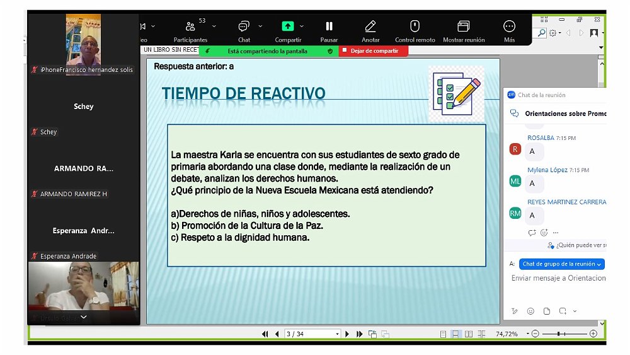The height and width of the screenshot is (355, 630).
Task: Click the emoji icon in chat composer
Action: 530,311
